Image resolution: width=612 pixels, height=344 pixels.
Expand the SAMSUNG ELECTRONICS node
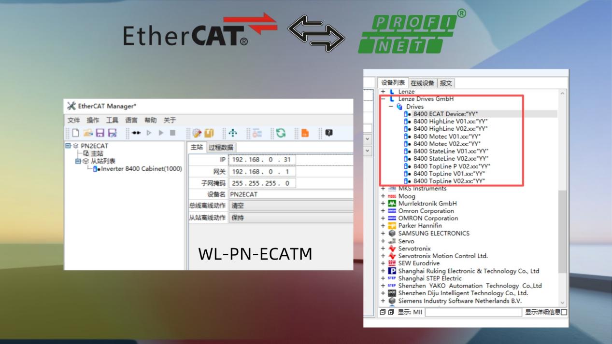coord(383,234)
